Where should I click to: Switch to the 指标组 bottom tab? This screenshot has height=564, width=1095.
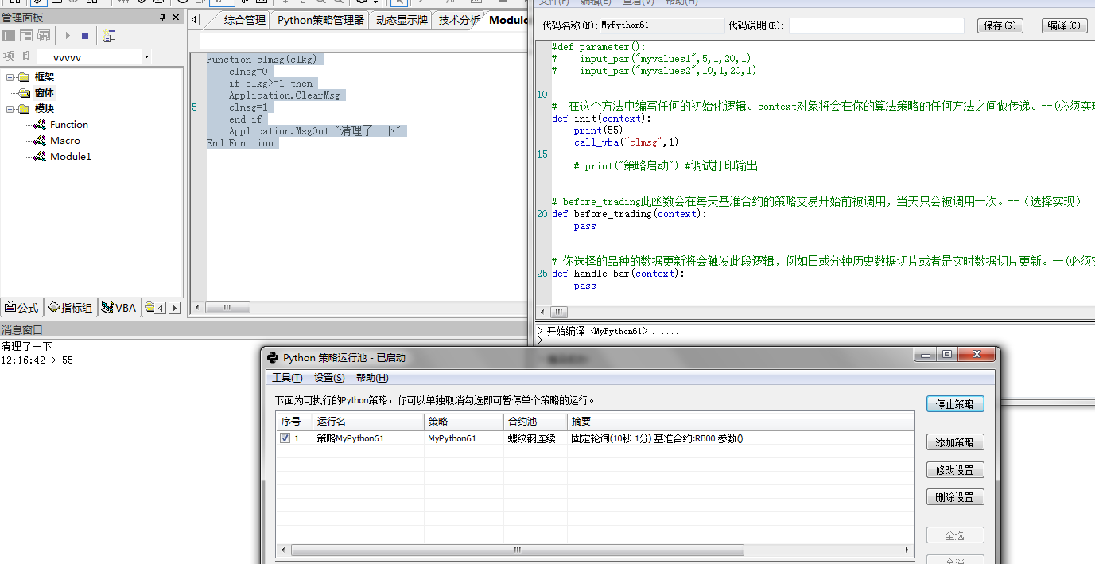(x=70, y=308)
